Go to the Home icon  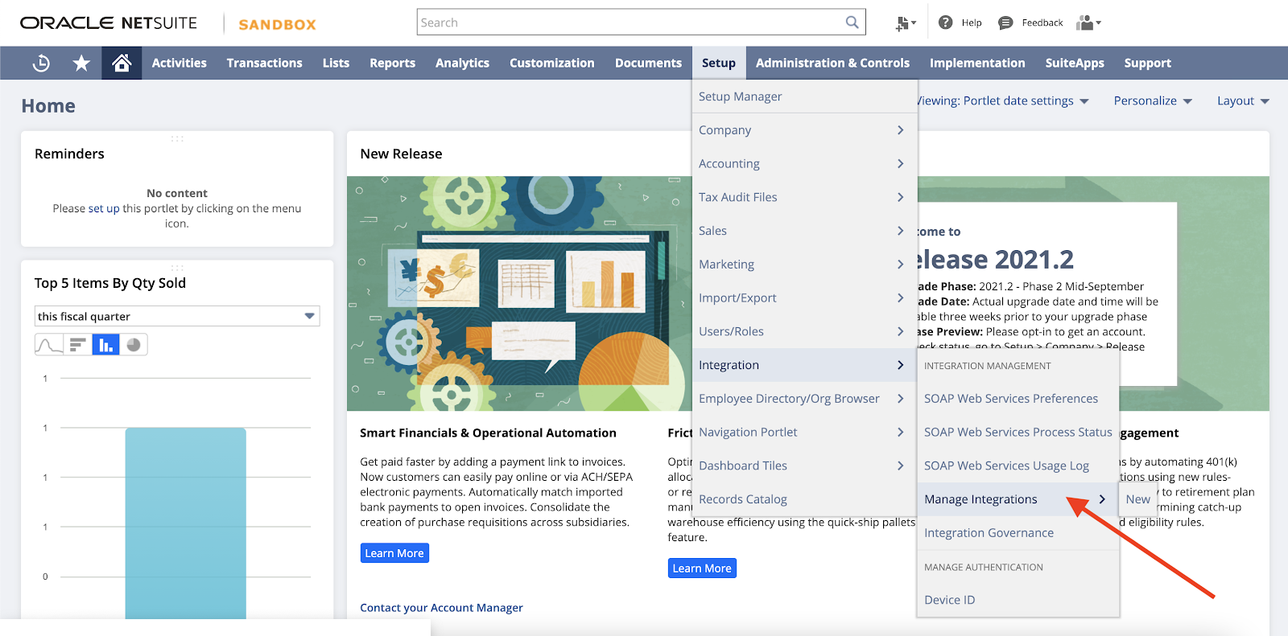tap(122, 63)
